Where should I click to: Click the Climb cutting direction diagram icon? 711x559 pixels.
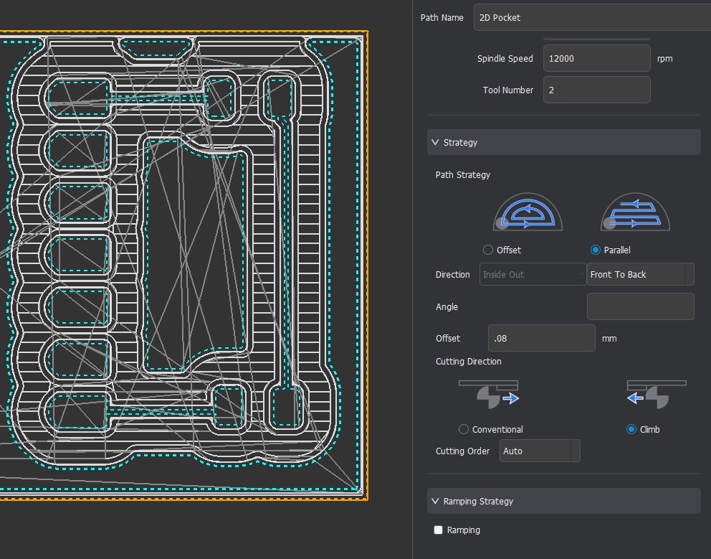click(x=656, y=394)
